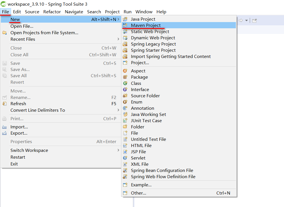Open the Project menu
The image size is (284, 207).
112,12
